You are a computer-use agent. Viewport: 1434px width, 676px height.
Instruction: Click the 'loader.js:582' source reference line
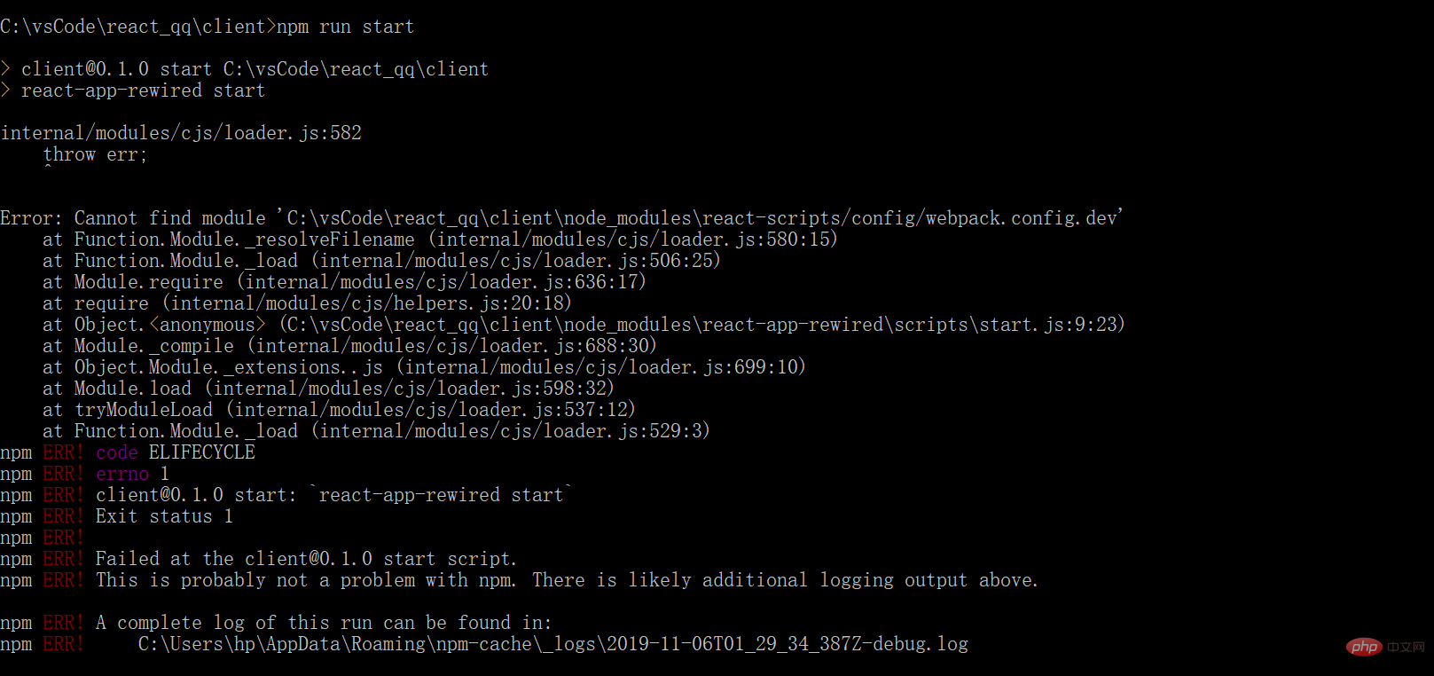(181, 133)
